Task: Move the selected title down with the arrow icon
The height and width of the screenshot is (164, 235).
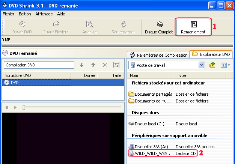Action: tap(82, 65)
